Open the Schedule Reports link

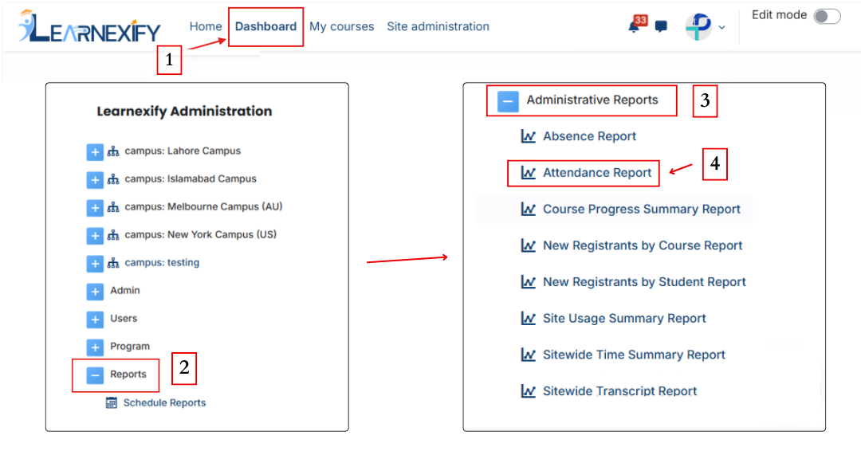click(x=164, y=402)
